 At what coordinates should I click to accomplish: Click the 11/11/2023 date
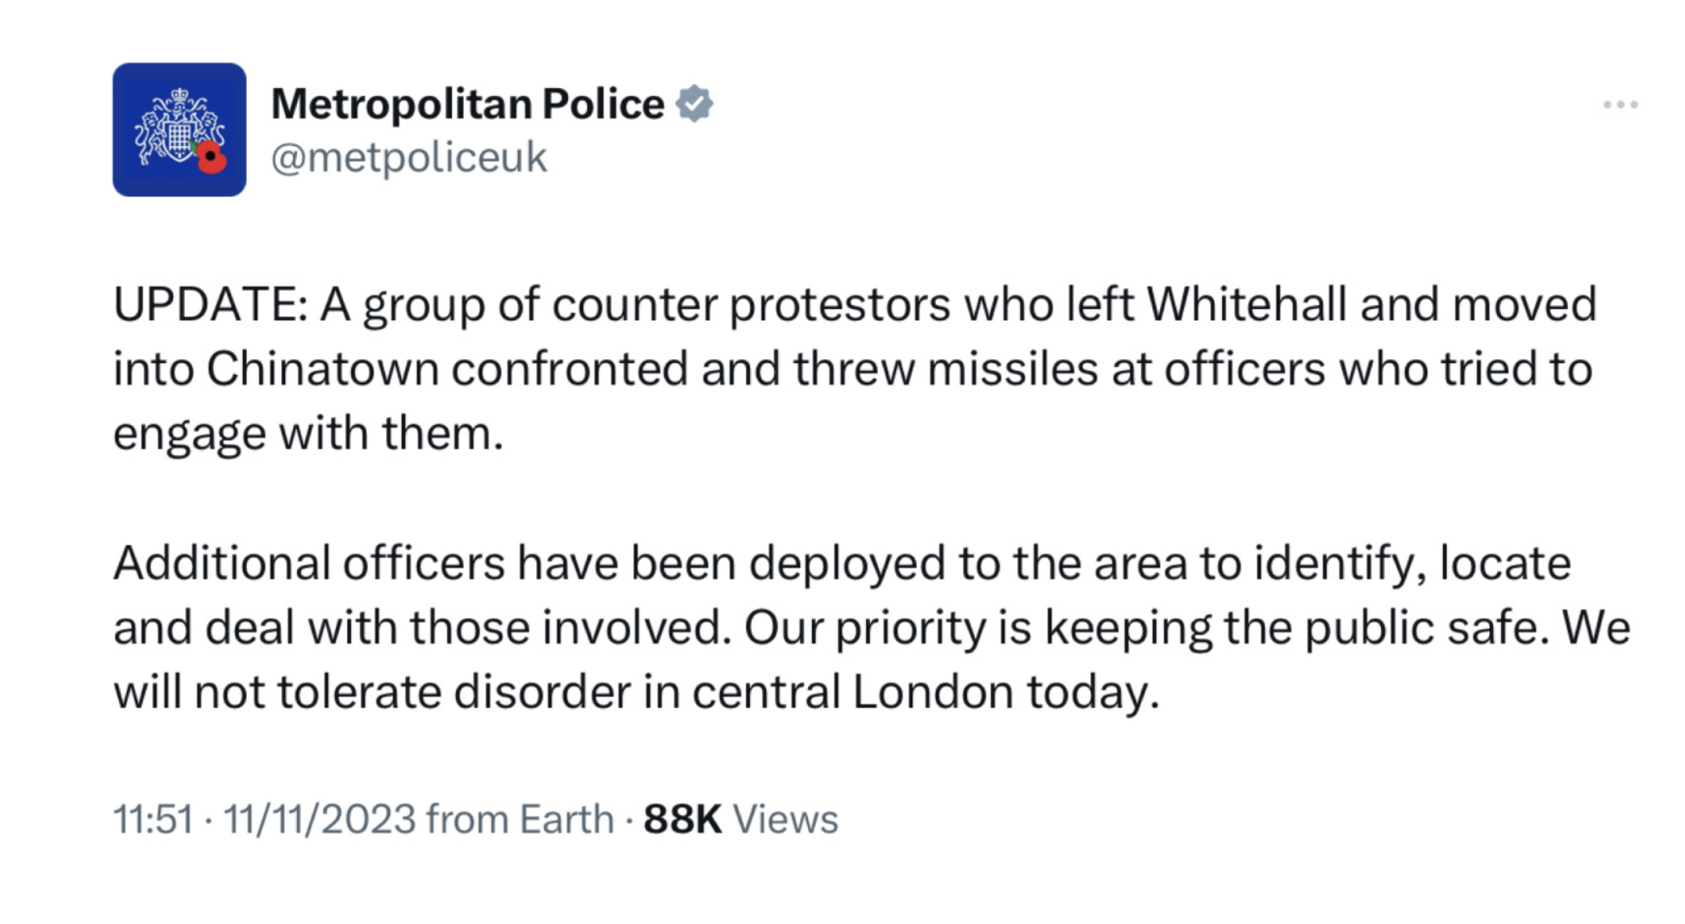click(x=313, y=819)
